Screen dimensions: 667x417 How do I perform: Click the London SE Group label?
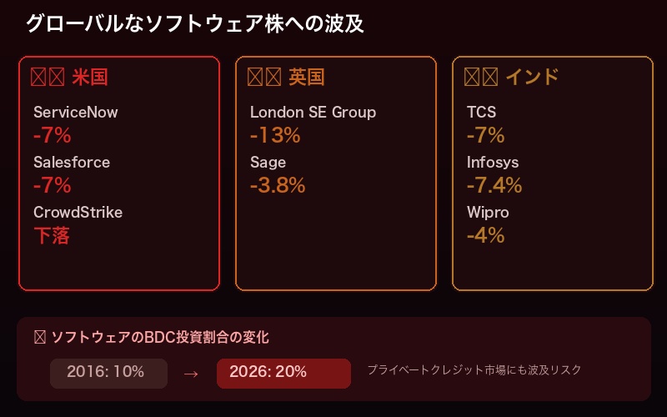(313, 112)
